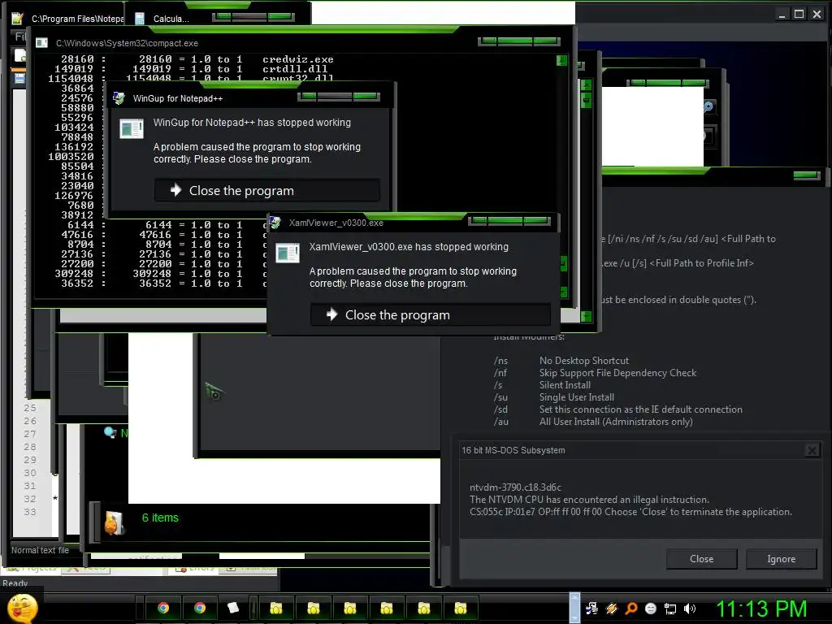Image resolution: width=832 pixels, height=624 pixels.
Task: Click Ignore in the 16 bit MS-DOS dialog
Action: pyautogui.click(x=781, y=559)
